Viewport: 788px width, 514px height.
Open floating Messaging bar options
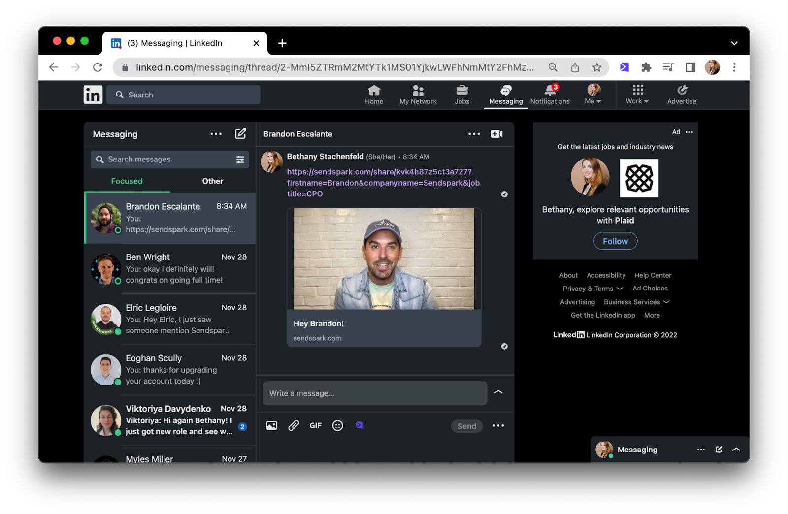pos(701,450)
